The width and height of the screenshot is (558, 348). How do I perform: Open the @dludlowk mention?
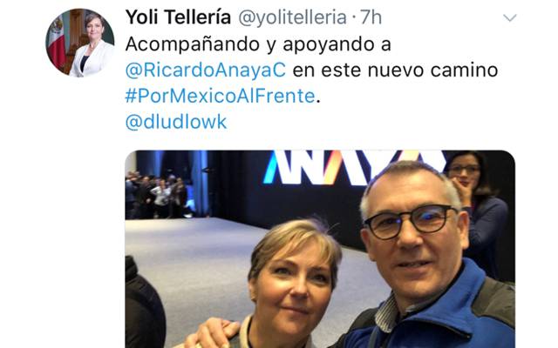[176, 122]
